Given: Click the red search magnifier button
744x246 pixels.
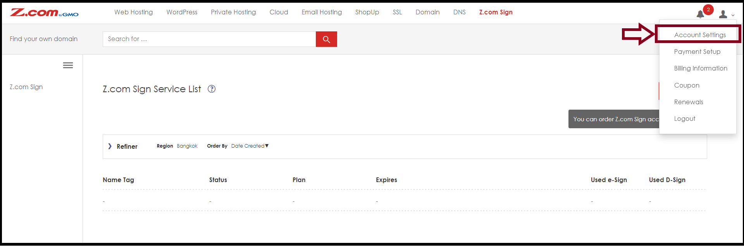Looking at the screenshot, I should (x=326, y=39).
